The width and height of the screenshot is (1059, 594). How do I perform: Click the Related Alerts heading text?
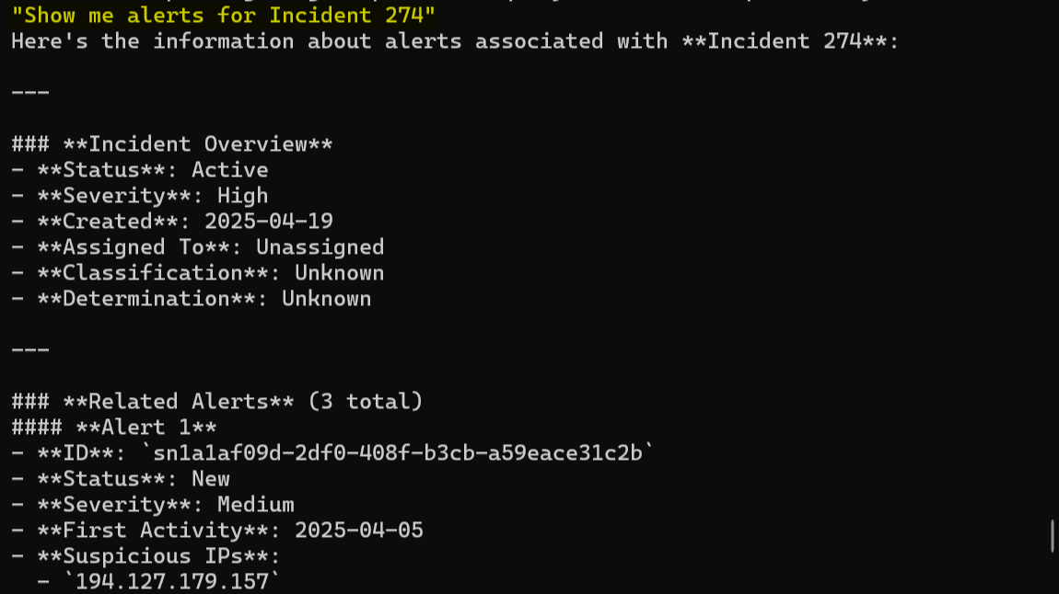tap(178, 402)
